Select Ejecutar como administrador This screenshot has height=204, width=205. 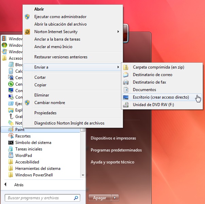click(x=73, y=17)
